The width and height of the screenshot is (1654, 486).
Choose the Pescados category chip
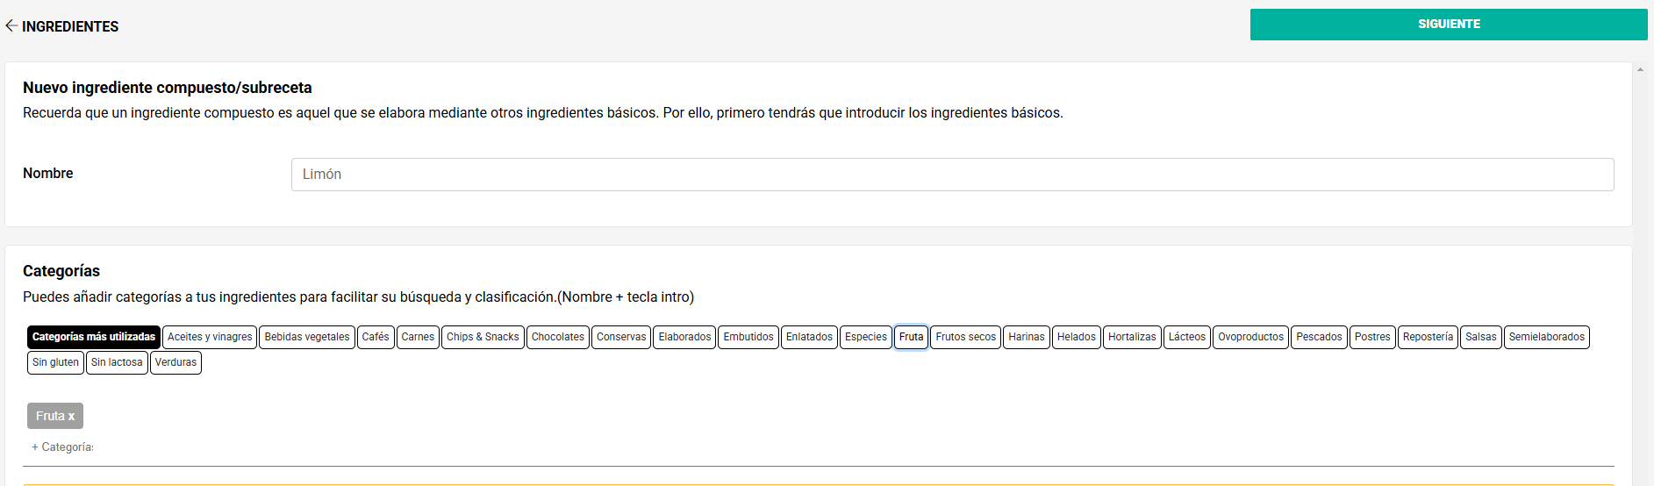[x=1319, y=337]
